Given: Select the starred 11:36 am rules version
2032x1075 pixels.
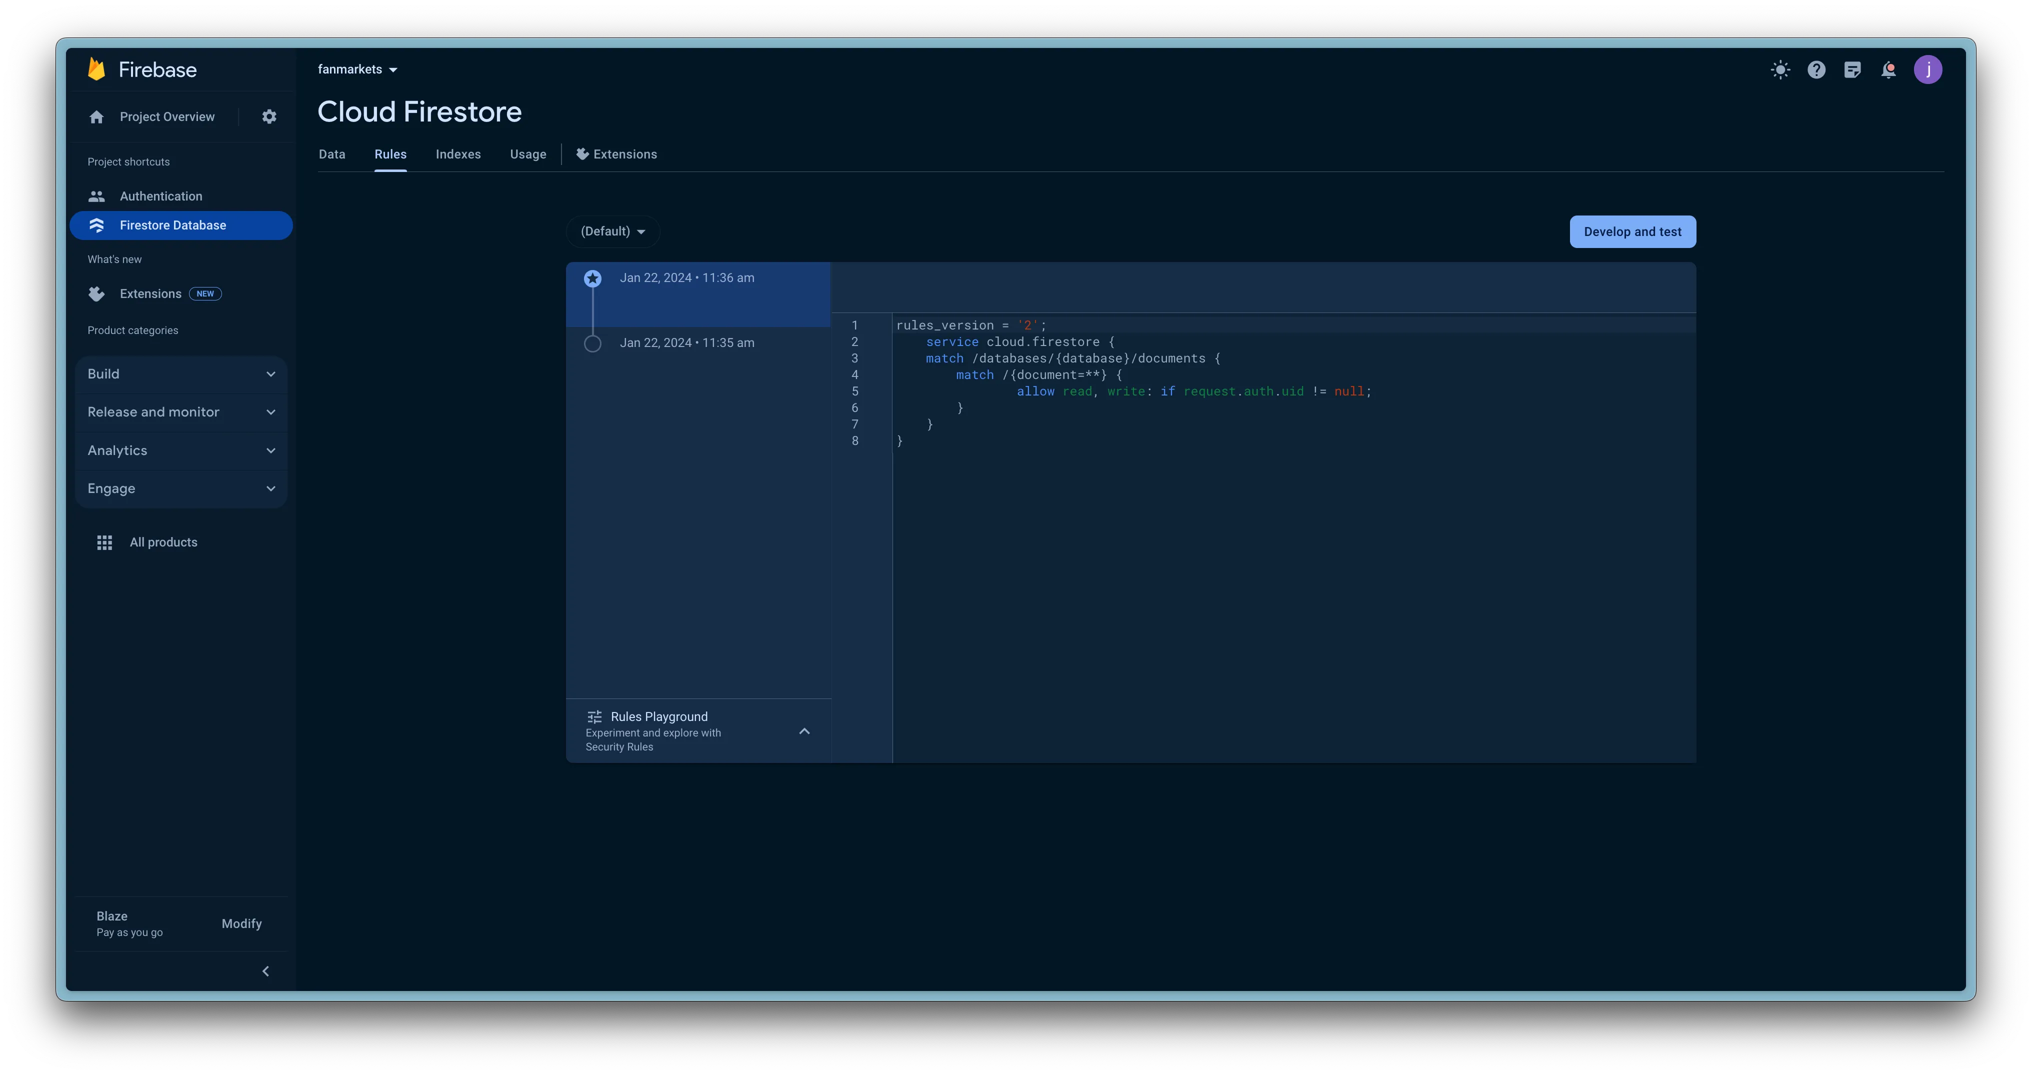Looking at the screenshot, I should pos(686,278).
